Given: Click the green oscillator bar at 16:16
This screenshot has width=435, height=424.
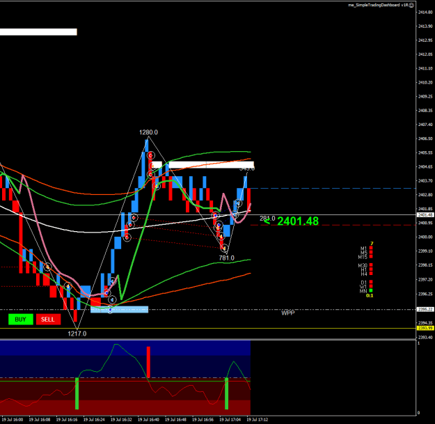Looking at the screenshot, I should (77, 393).
